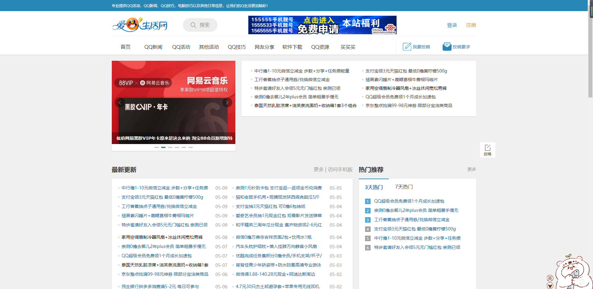The height and width of the screenshot is (289, 593).
Task: Open top-panel 京东整点抢满99-98元神券 article
Action: 409,105
